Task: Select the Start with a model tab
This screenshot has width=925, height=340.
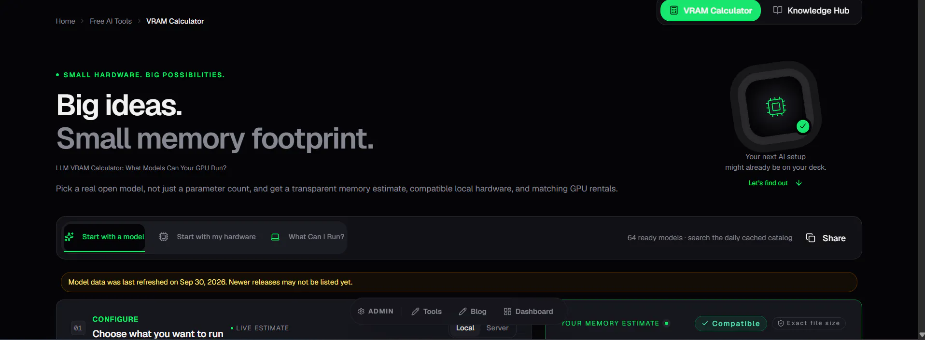Action: coord(104,237)
